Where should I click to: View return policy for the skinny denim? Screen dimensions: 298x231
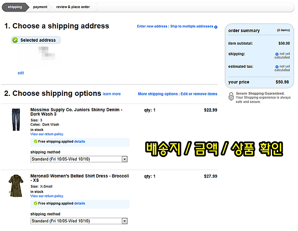tap(47, 134)
